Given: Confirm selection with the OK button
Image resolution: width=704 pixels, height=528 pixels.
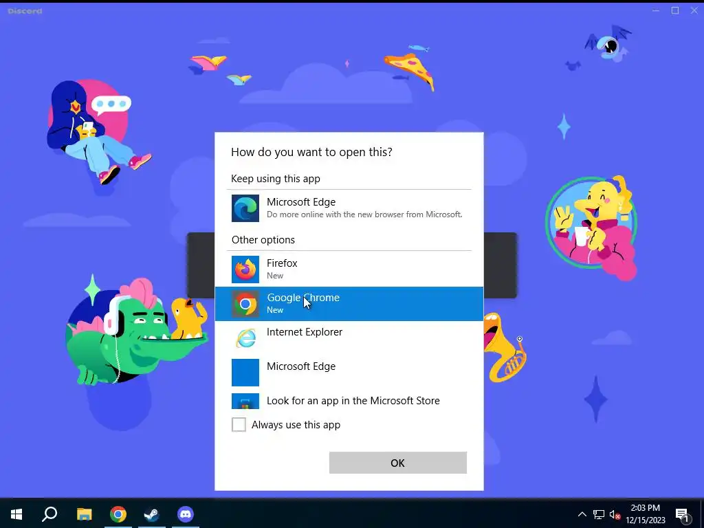Looking at the screenshot, I should click(398, 463).
